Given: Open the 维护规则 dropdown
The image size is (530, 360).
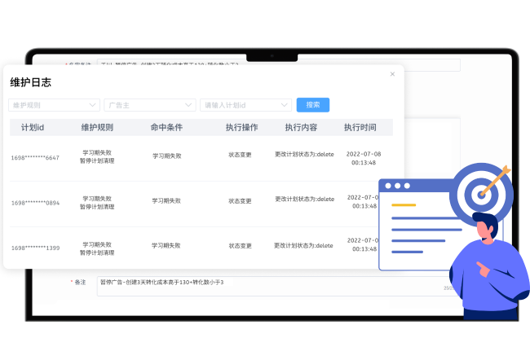Looking at the screenshot, I should (54, 105).
